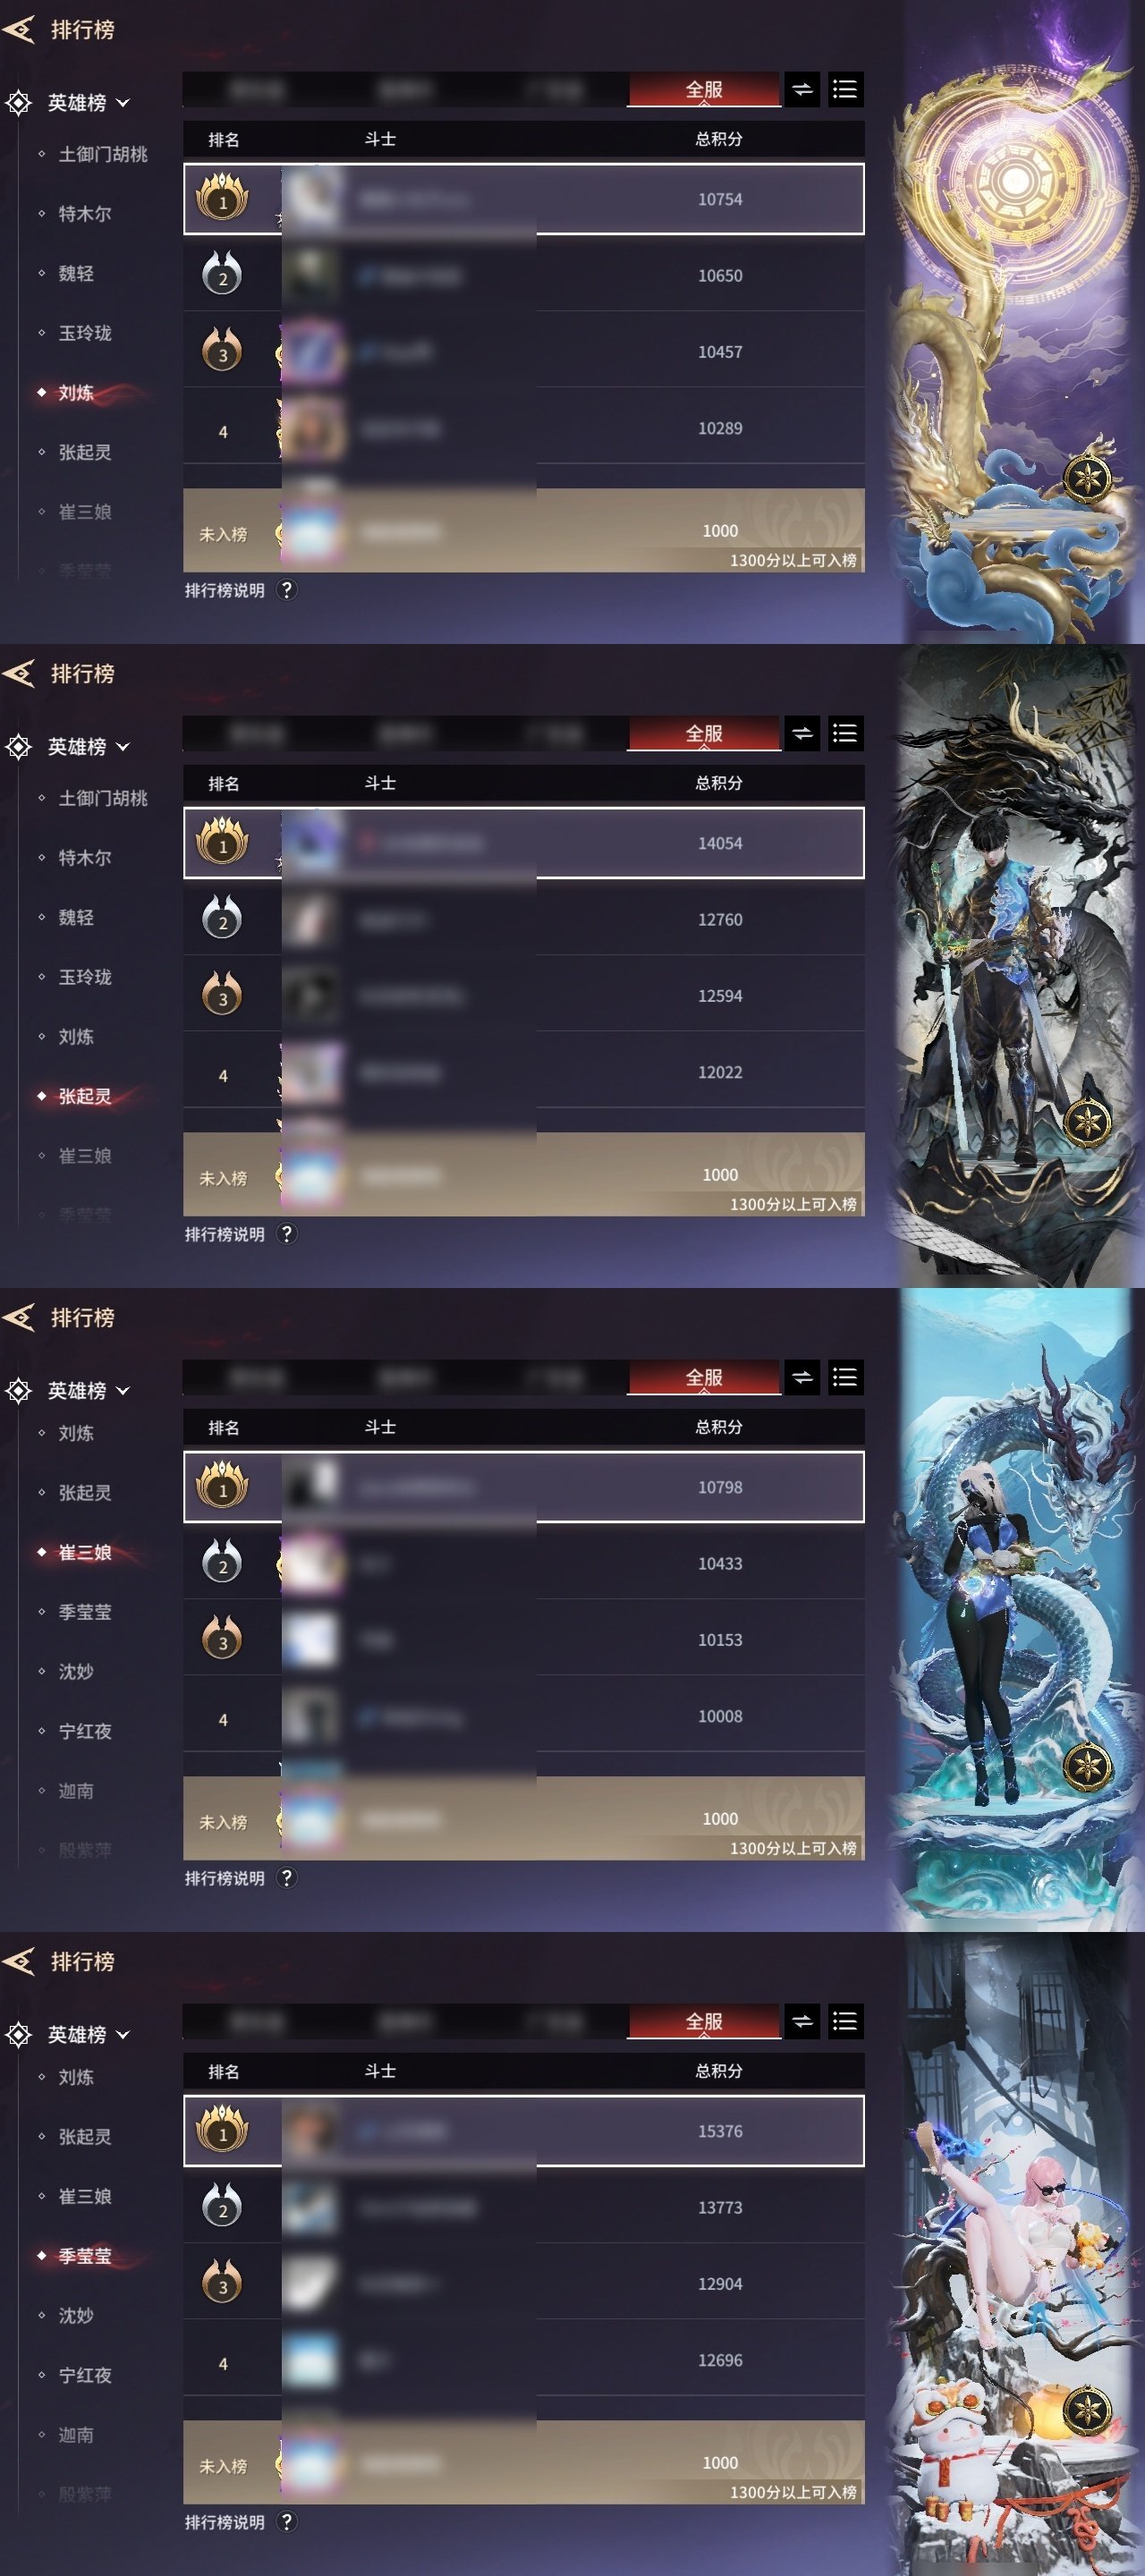Select the 全服 tab above the 10798 ranking

[704, 1377]
